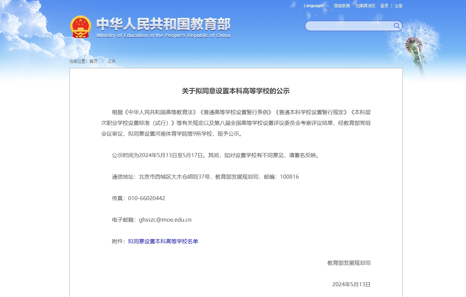
Task: Click the email address ghsszc@moe.edu.cn
Action: pos(165,220)
